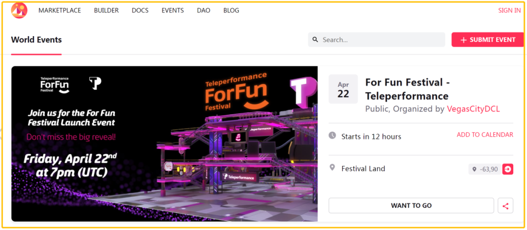Screen dimensions: 527x230
Task: Open the Blog link in navigation
Action: click(231, 10)
